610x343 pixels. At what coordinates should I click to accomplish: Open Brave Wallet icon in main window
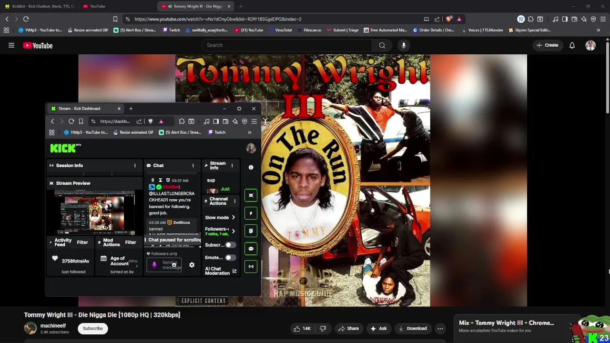tap(574, 19)
